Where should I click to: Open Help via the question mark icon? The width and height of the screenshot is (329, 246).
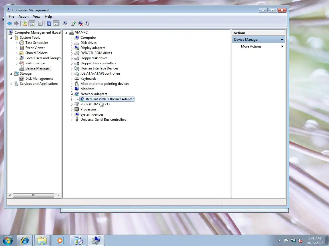point(49,23)
